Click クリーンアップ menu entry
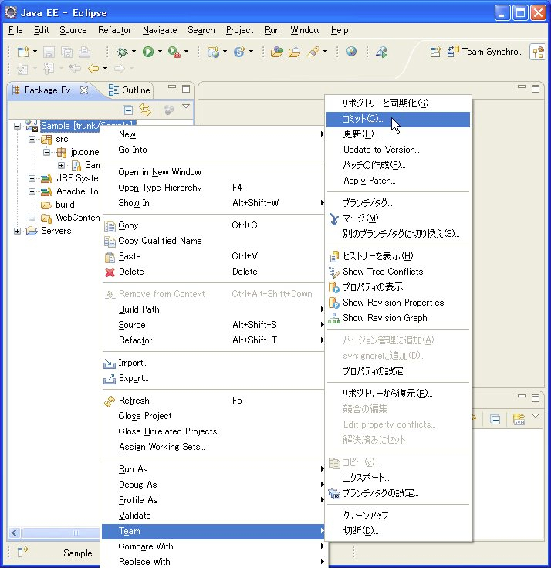This screenshot has width=551, height=568. click(398, 515)
